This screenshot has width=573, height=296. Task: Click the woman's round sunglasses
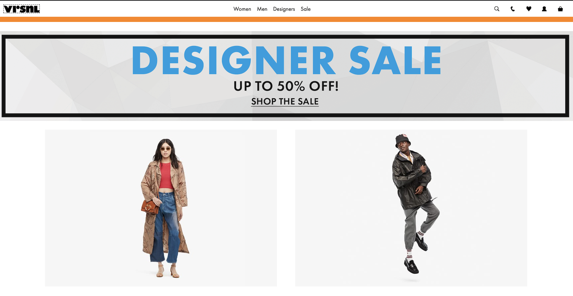[x=165, y=149]
